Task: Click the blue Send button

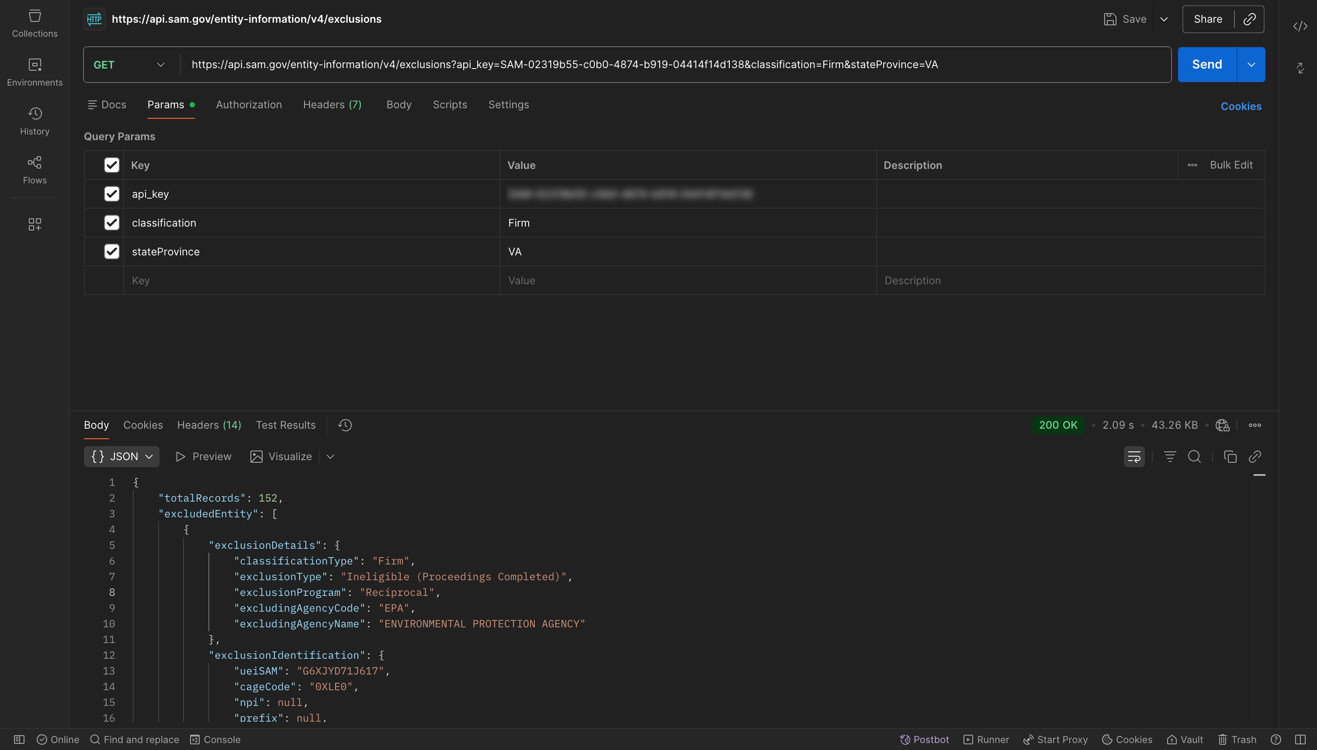Action: coord(1207,64)
